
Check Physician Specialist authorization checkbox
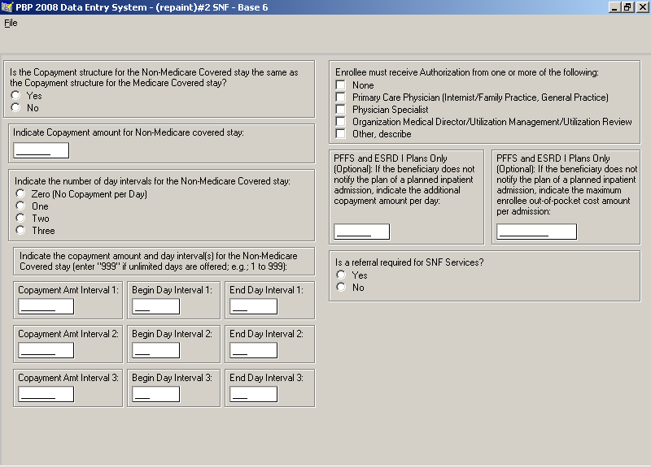tap(340, 110)
